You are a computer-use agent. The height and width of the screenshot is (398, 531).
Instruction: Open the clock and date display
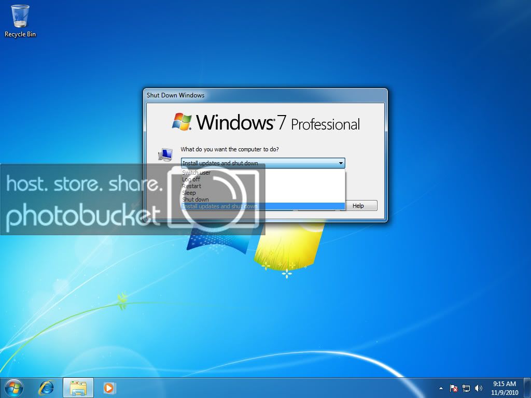click(505, 388)
